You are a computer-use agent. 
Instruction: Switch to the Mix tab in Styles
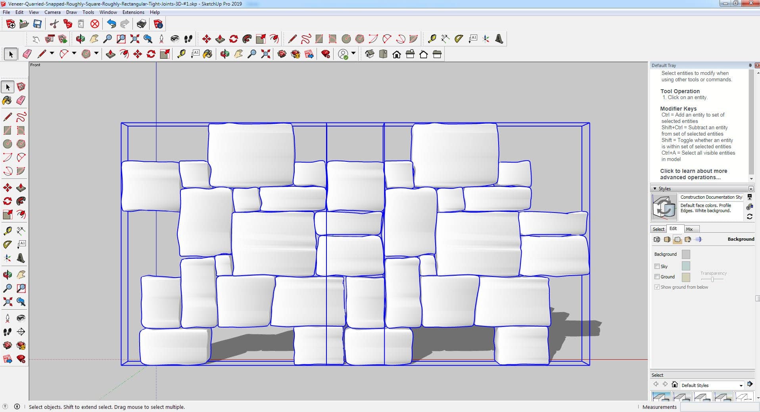click(689, 229)
